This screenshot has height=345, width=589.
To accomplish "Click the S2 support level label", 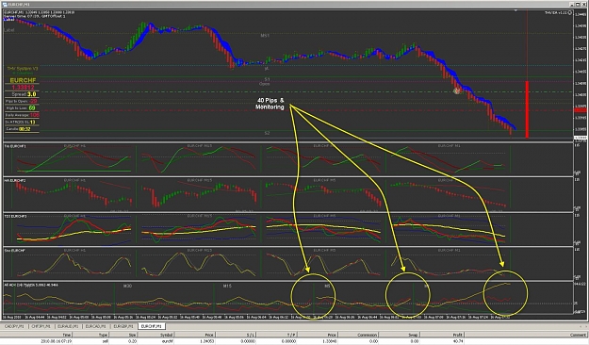I will click(x=267, y=133).
